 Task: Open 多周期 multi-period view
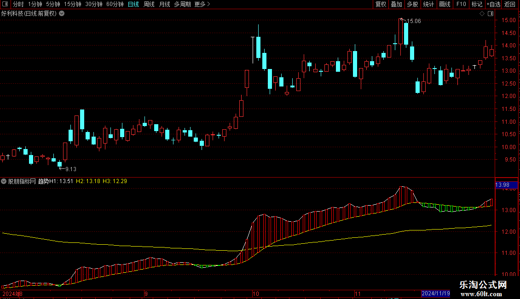point(182,4)
